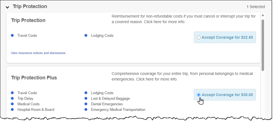
Task: Click the scrollbar up arrow
Action: [263, 15]
